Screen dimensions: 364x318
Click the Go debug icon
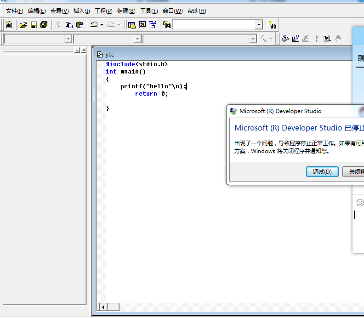tap(327, 38)
